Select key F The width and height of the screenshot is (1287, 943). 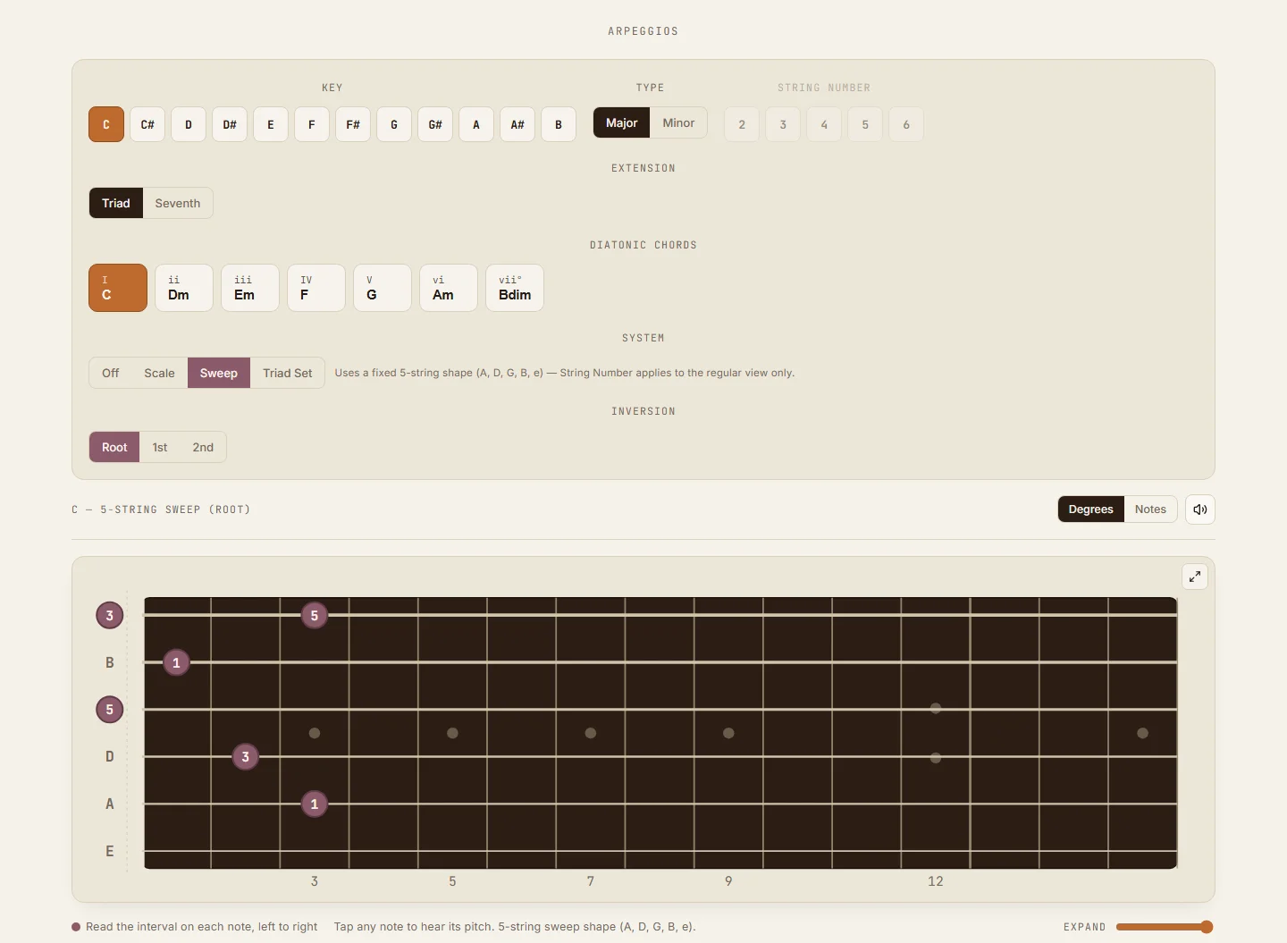tap(312, 124)
